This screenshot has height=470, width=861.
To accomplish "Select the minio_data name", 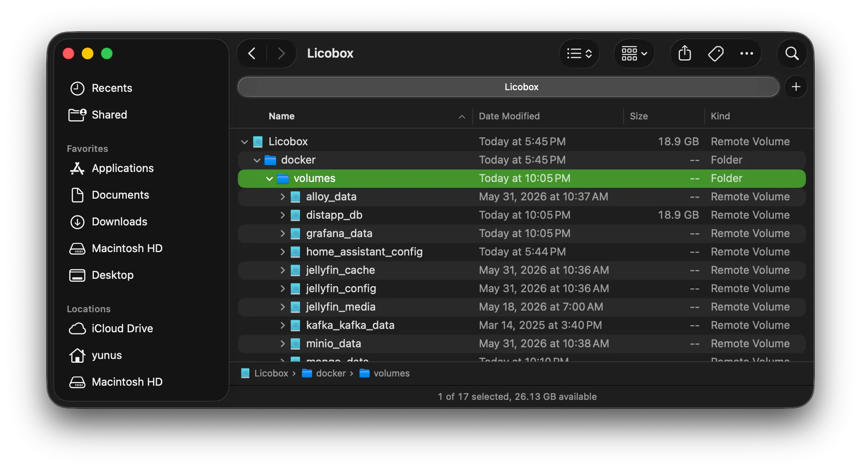I will (x=333, y=344).
